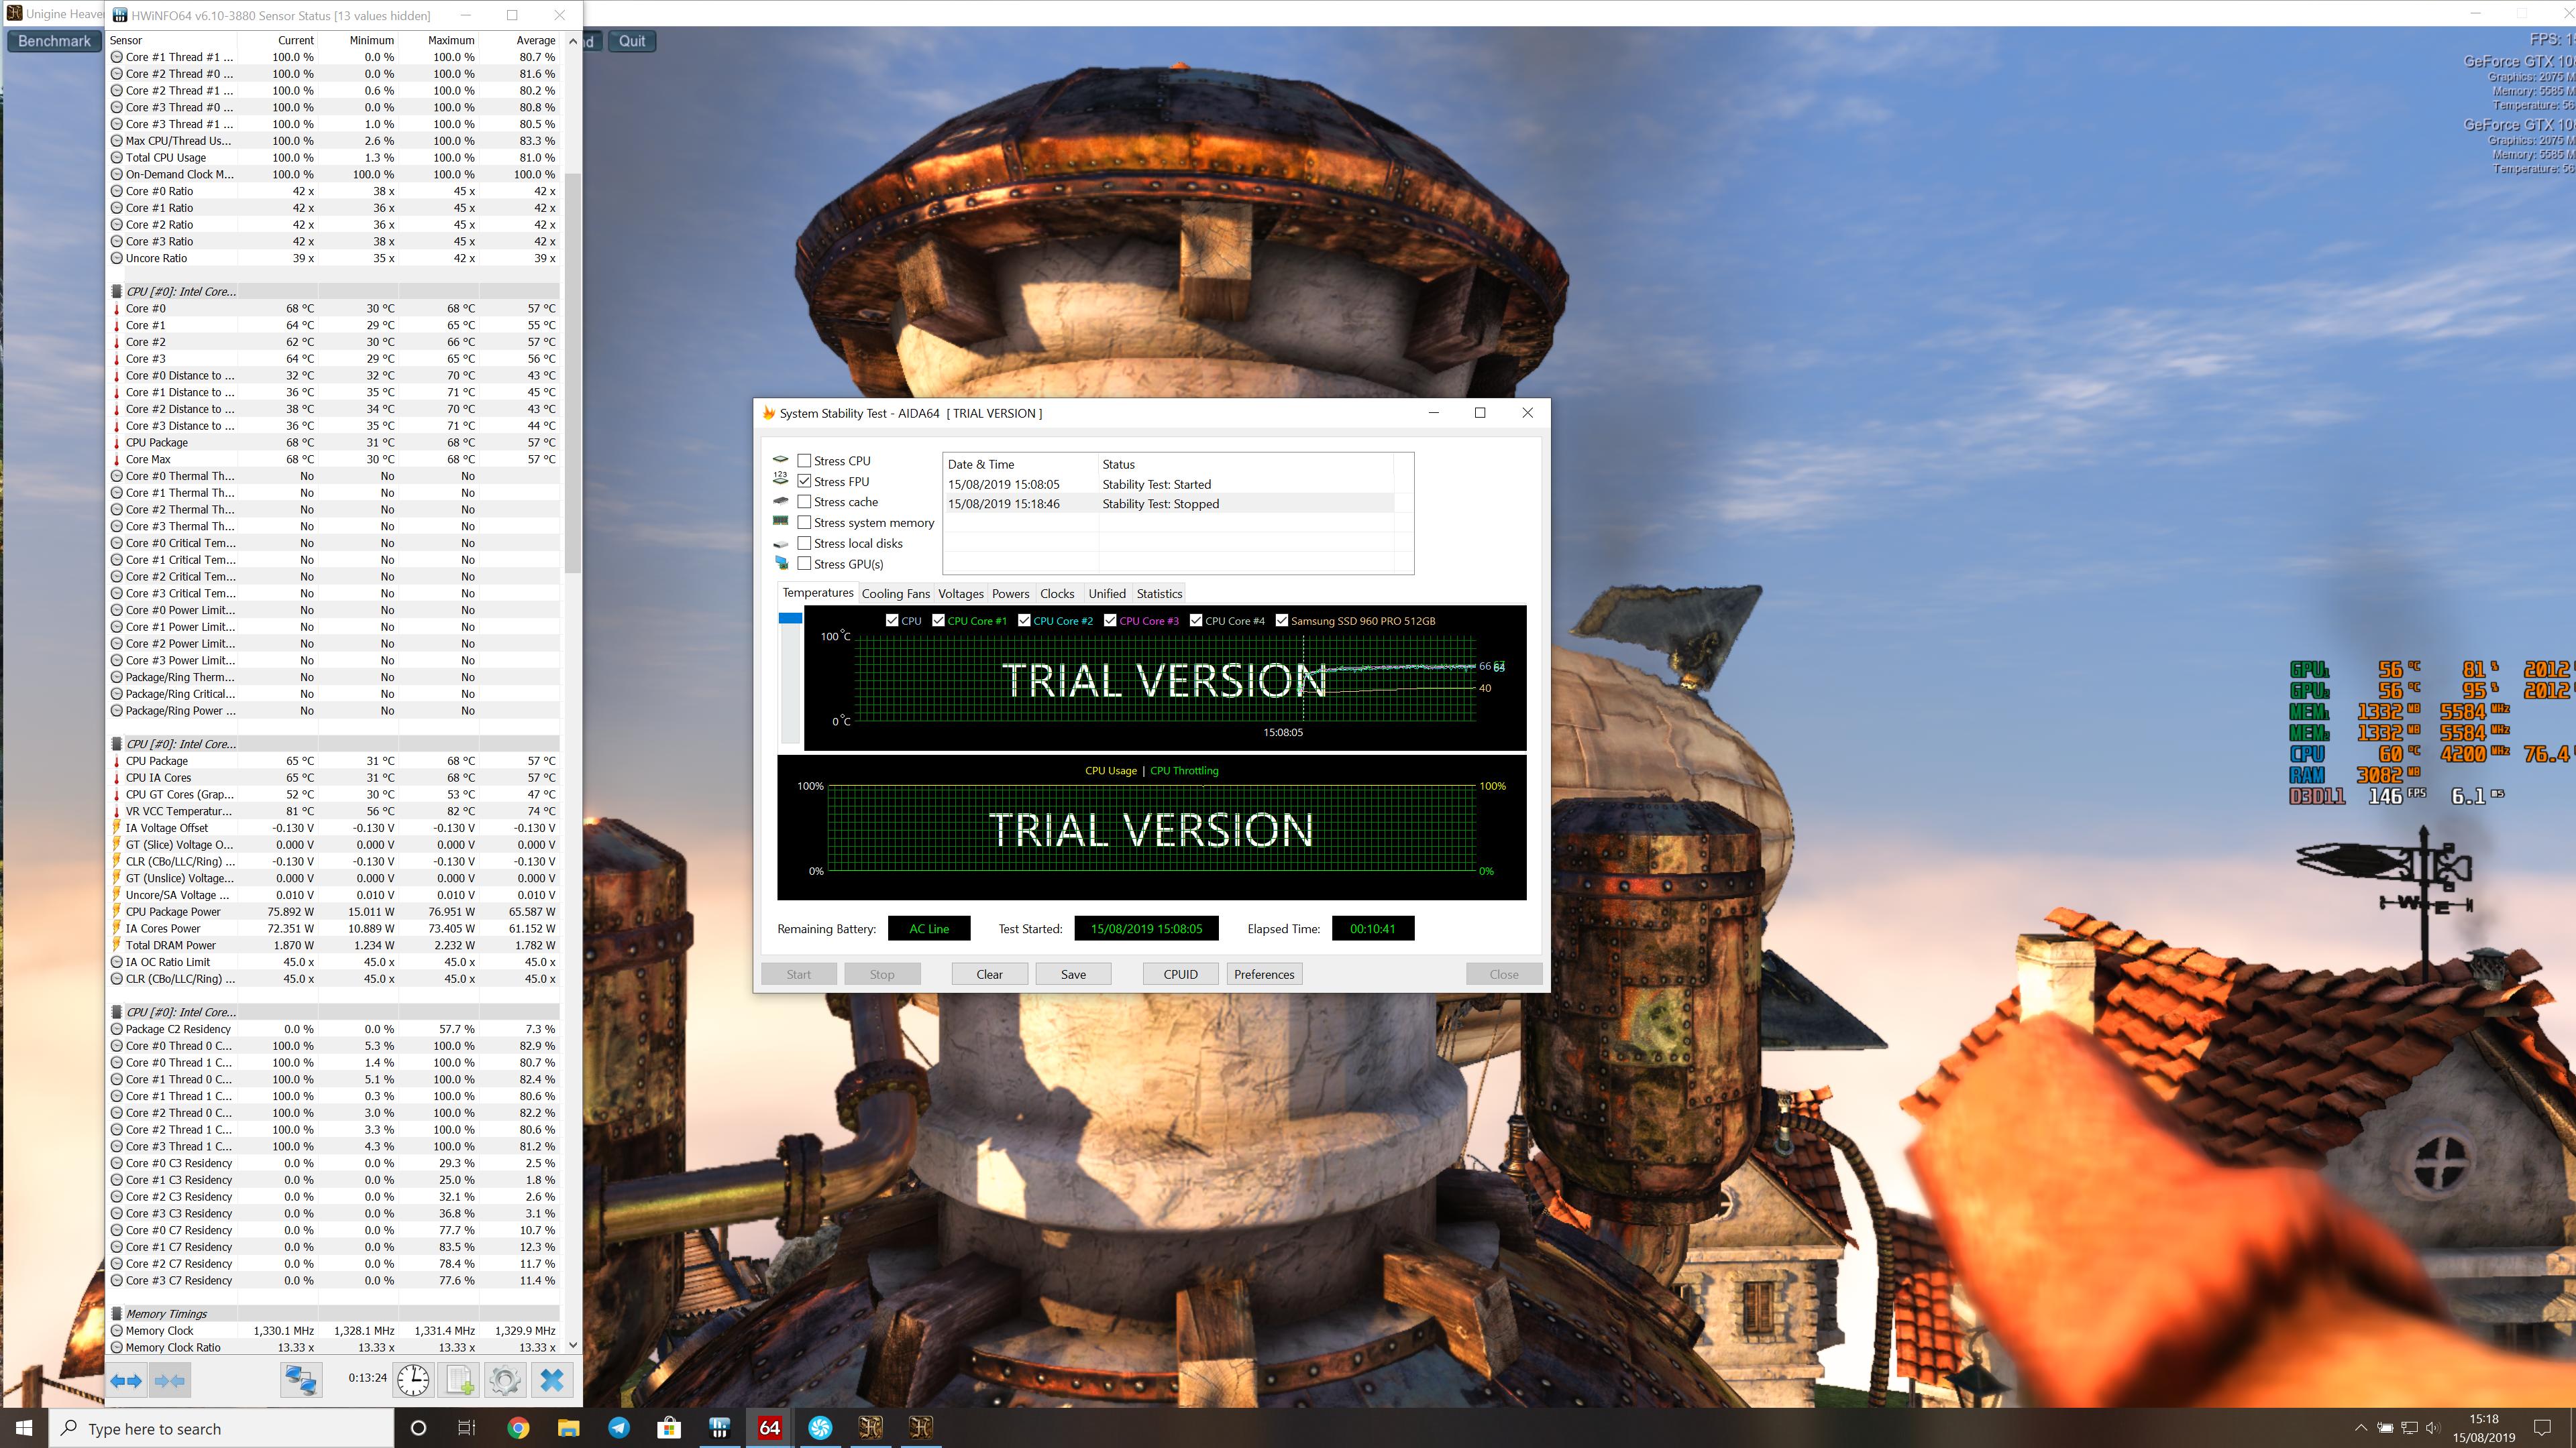The image size is (2576, 1448).
Task: Click the network tray icon
Action: pyautogui.click(x=2409, y=1428)
